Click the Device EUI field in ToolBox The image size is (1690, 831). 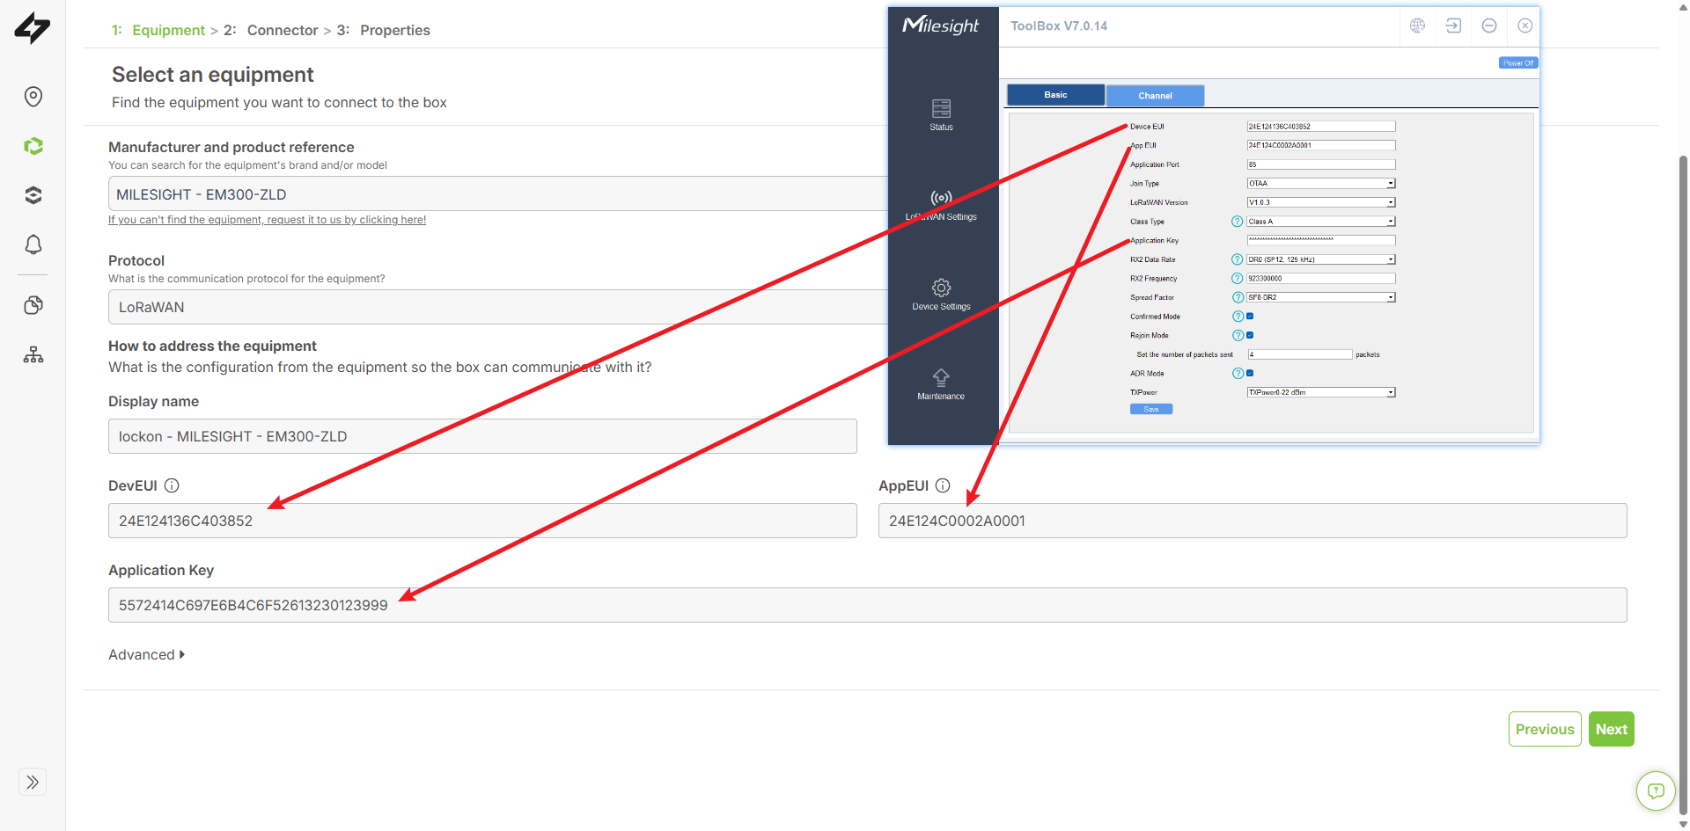pyautogui.click(x=1321, y=127)
